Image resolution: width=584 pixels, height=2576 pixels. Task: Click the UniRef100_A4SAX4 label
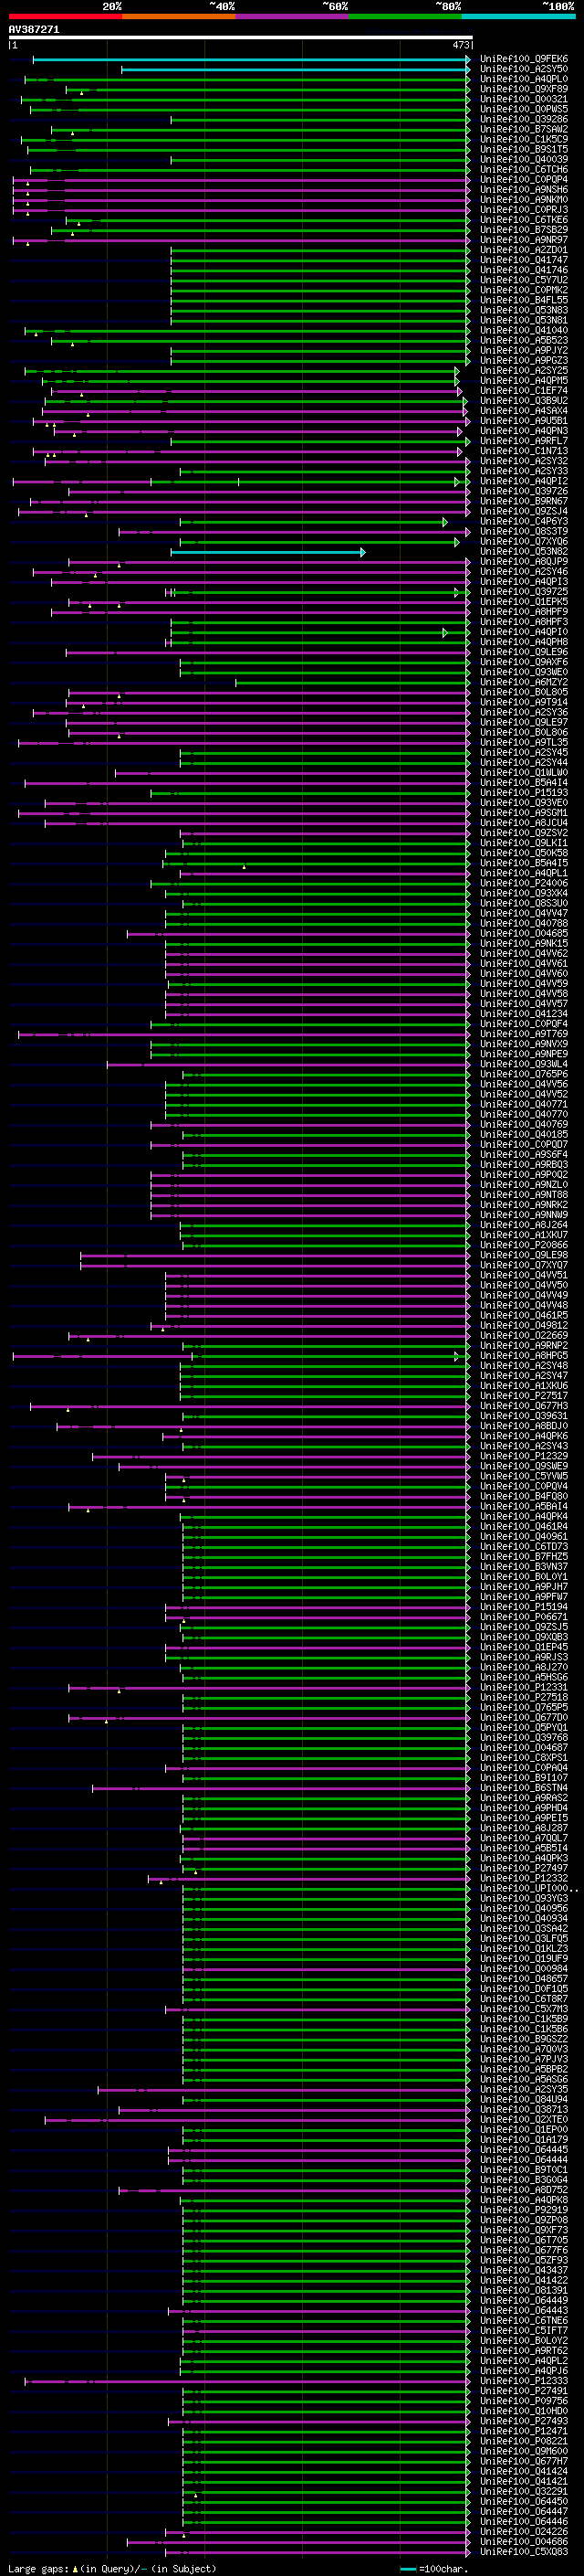pos(524,411)
